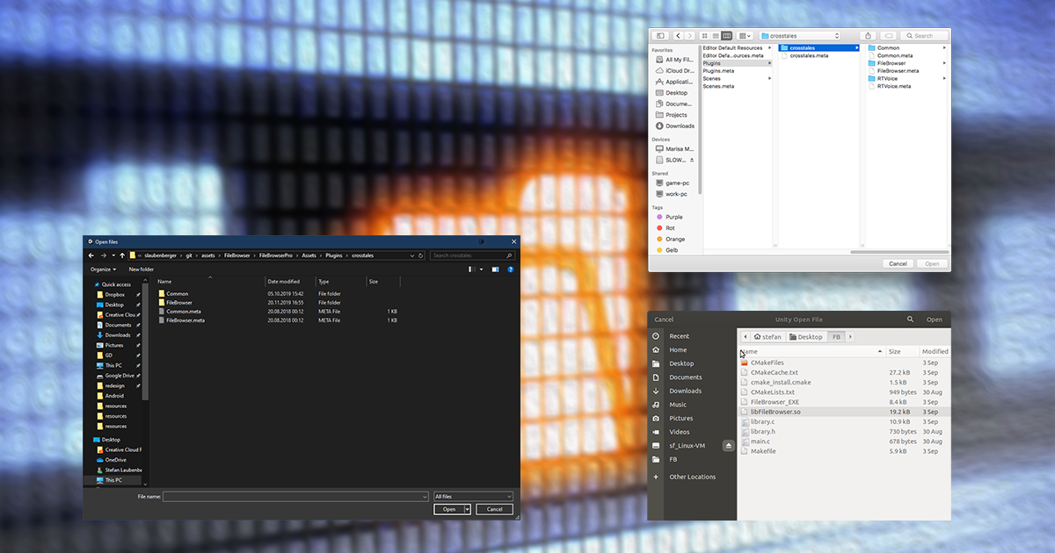Viewport: 1055px width, 553px height.
Task: Click the Up arrow in Windows dialog
Action: (122, 255)
